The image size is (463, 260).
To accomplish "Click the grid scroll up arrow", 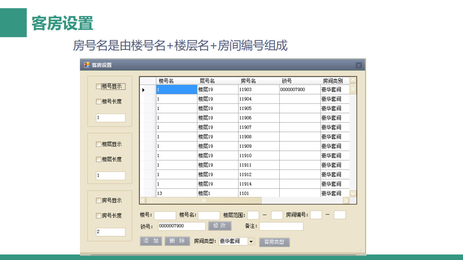I will (x=353, y=80).
